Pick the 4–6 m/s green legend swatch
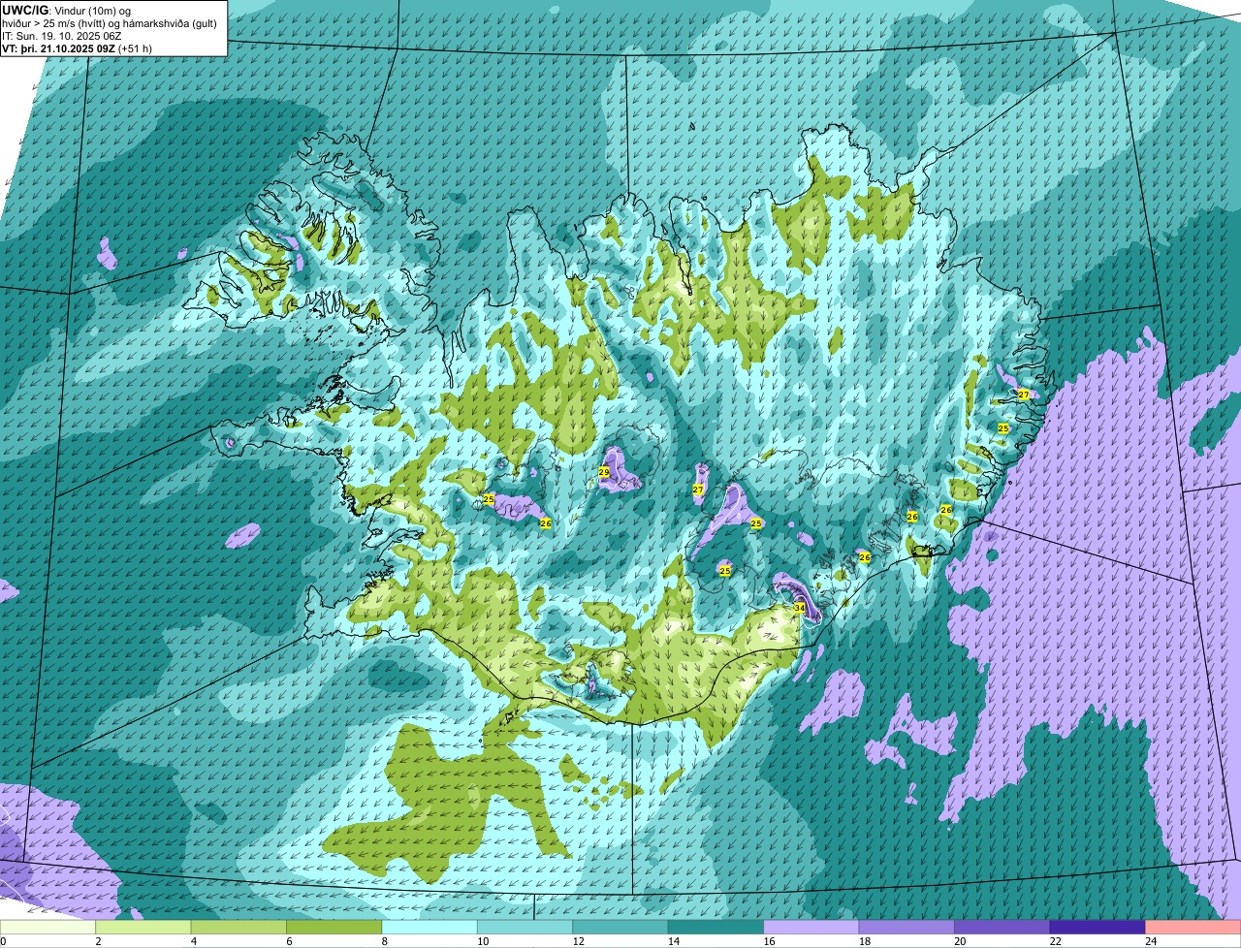 pos(239,927)
